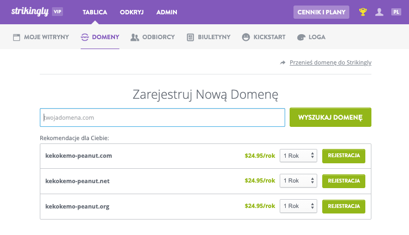Click the Strikingly logo
Screen dimensions: 409x235
click(x=30, y=12)
